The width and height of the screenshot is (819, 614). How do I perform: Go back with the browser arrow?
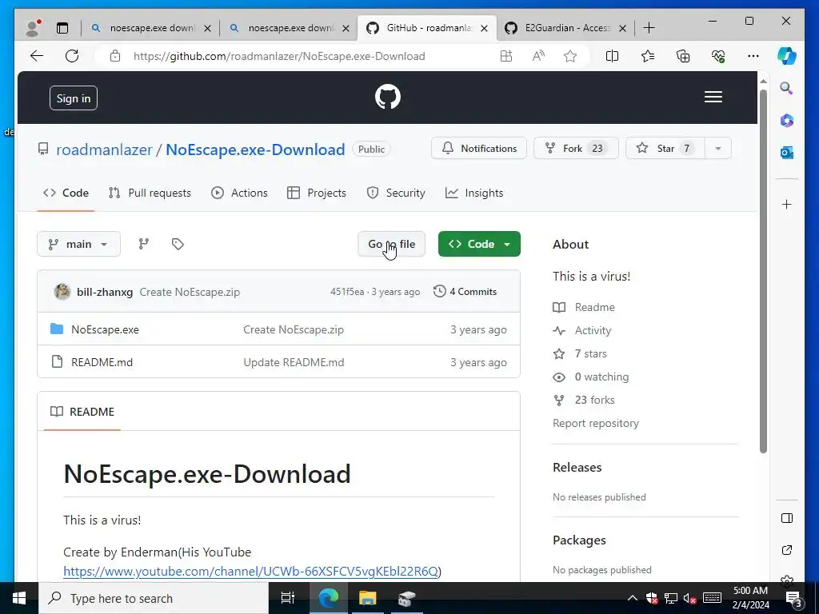point(37,56)
